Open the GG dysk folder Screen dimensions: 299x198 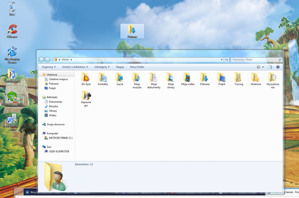(x=86, y=78)
